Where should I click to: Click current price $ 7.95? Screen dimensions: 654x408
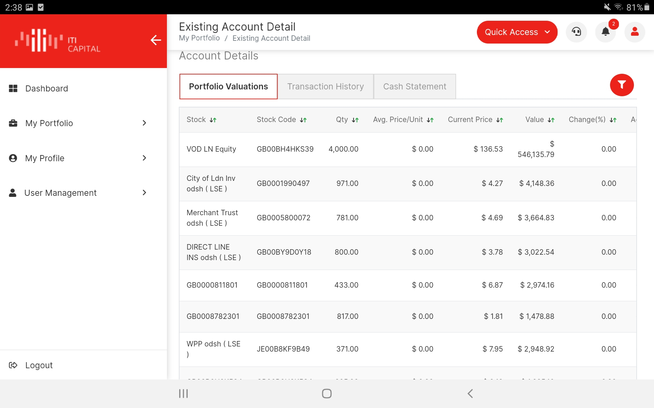pyautogui.click(x=493, y=349)
